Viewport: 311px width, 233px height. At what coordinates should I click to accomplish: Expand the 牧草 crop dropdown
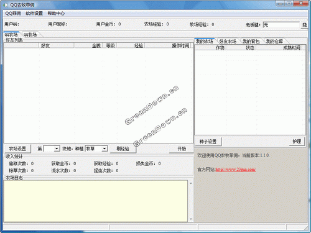[x=104, y=148]
